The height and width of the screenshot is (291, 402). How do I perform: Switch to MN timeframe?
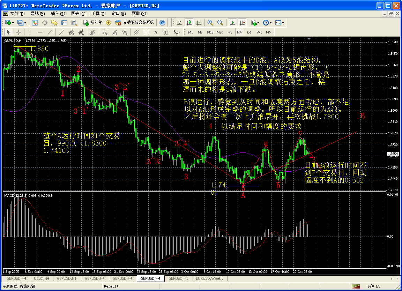[268, 32]
